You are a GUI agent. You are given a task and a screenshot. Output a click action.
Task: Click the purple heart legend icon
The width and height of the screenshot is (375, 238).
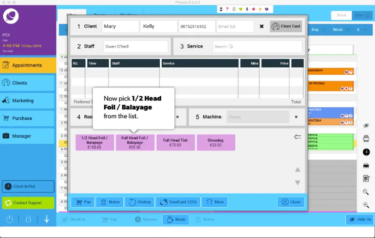click(267, 9)
